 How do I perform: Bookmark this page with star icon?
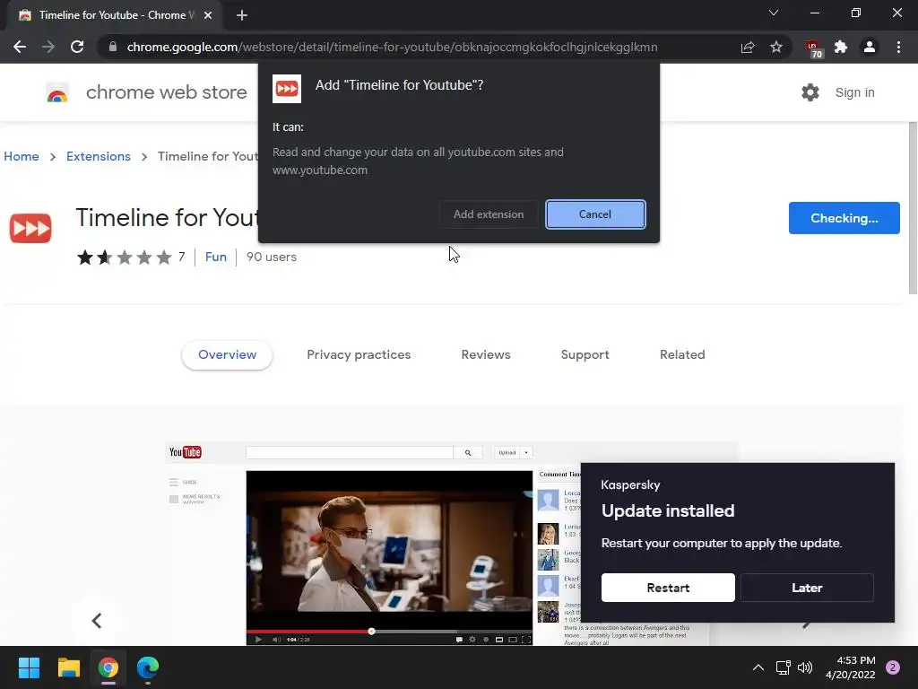pyautogui.click(x=776, y=47)
